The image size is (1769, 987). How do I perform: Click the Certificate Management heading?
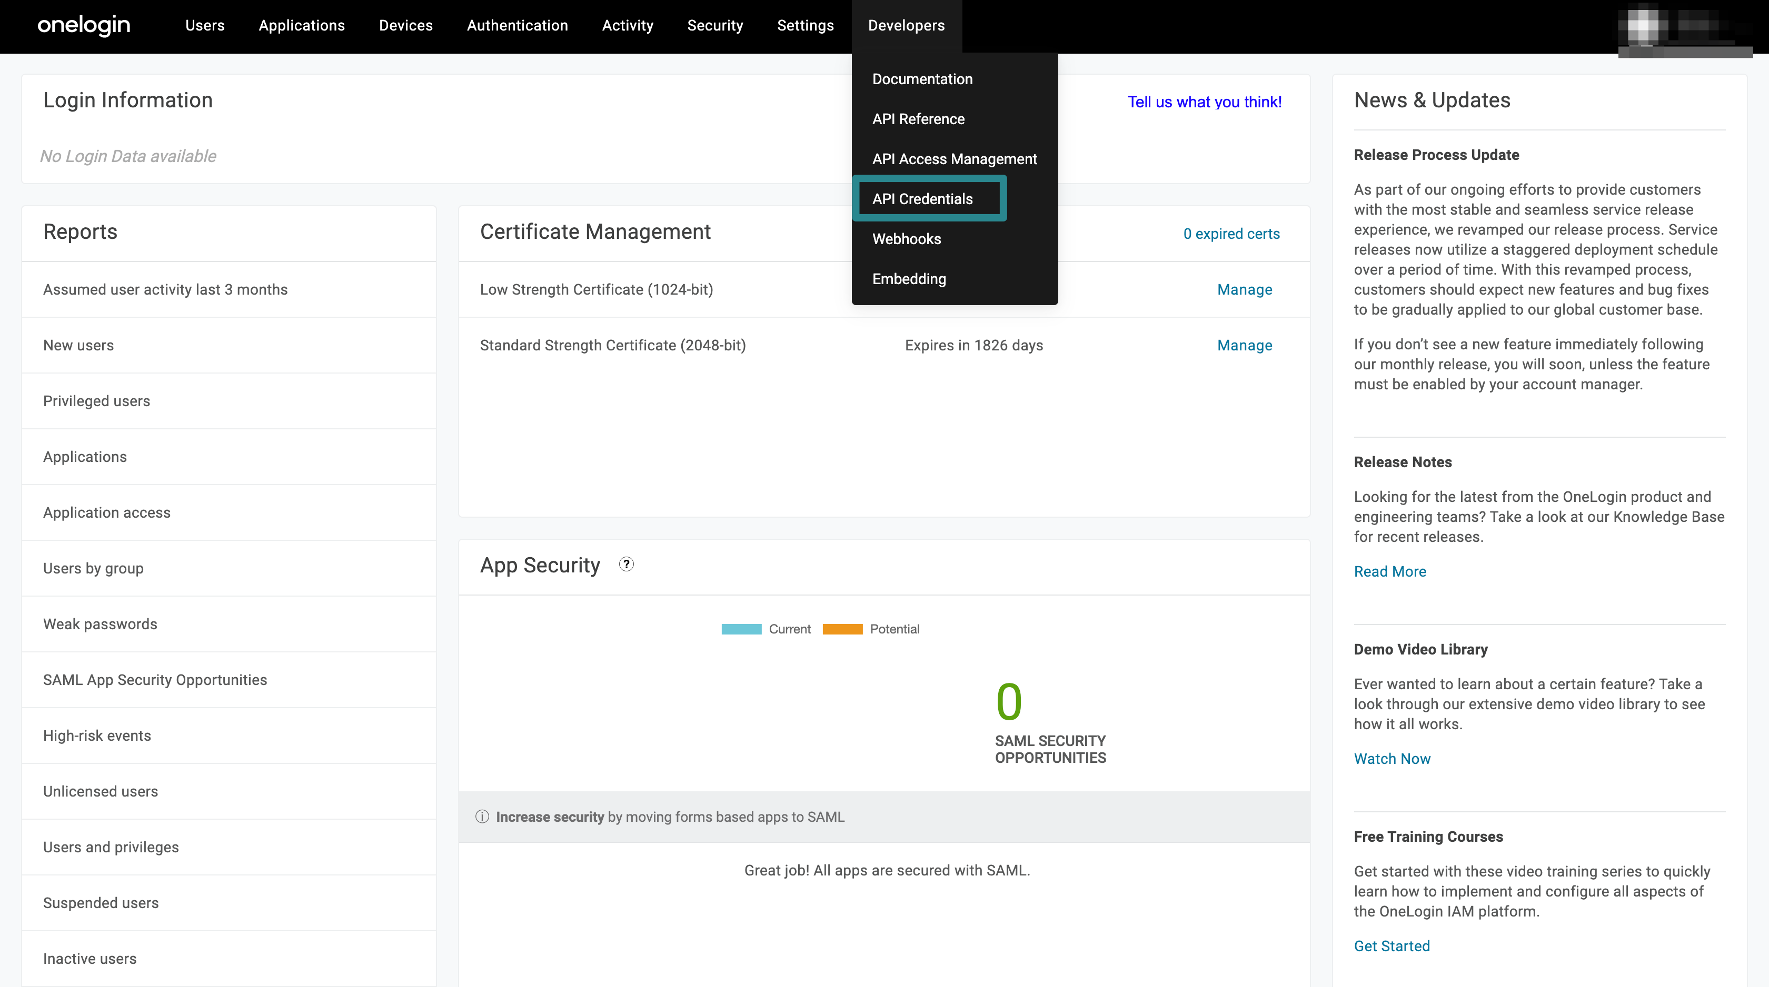click(595, 231)
